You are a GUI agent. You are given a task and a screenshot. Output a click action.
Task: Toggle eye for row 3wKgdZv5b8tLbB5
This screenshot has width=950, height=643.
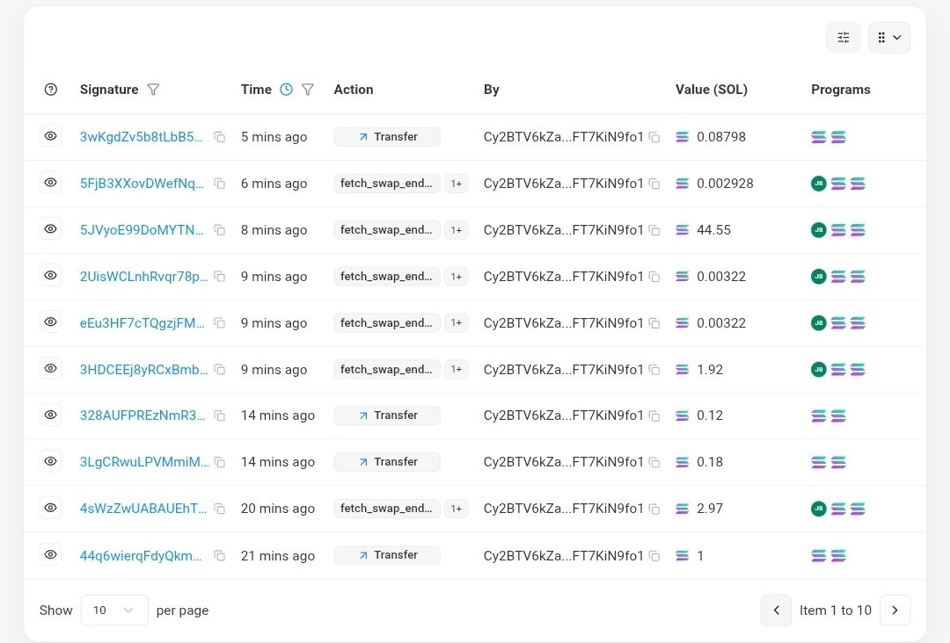pos(51,136)
